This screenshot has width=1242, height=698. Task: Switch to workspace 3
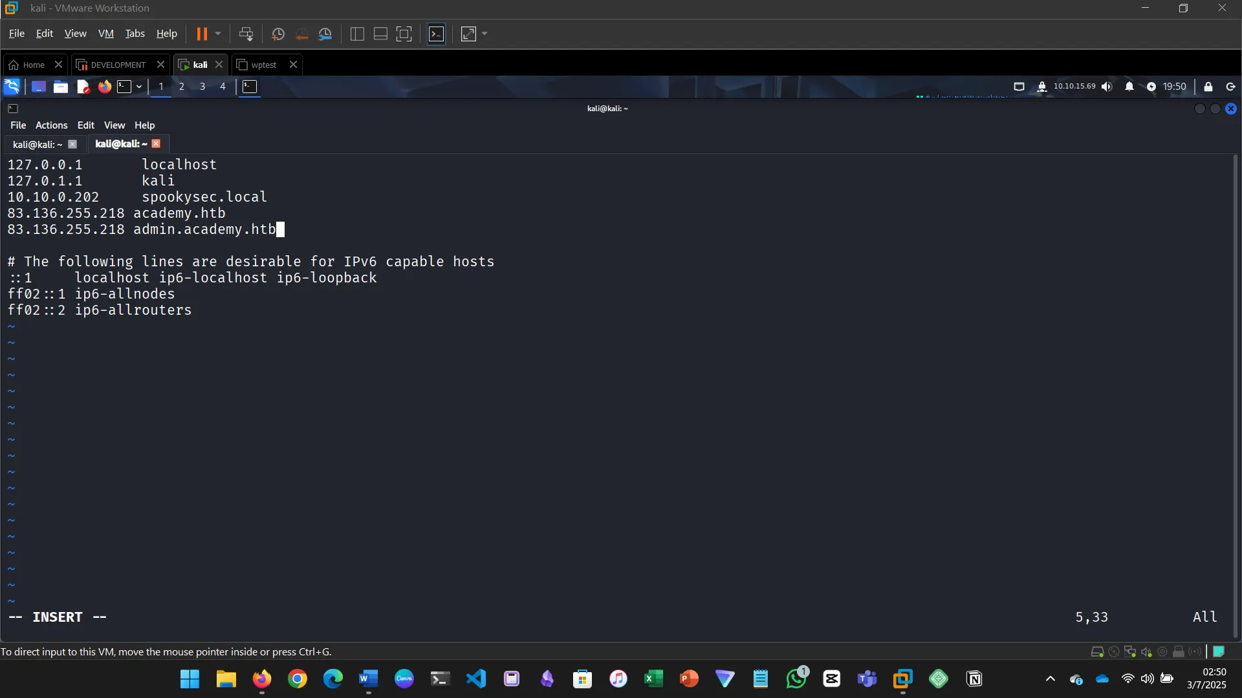(x=202, y=87)
